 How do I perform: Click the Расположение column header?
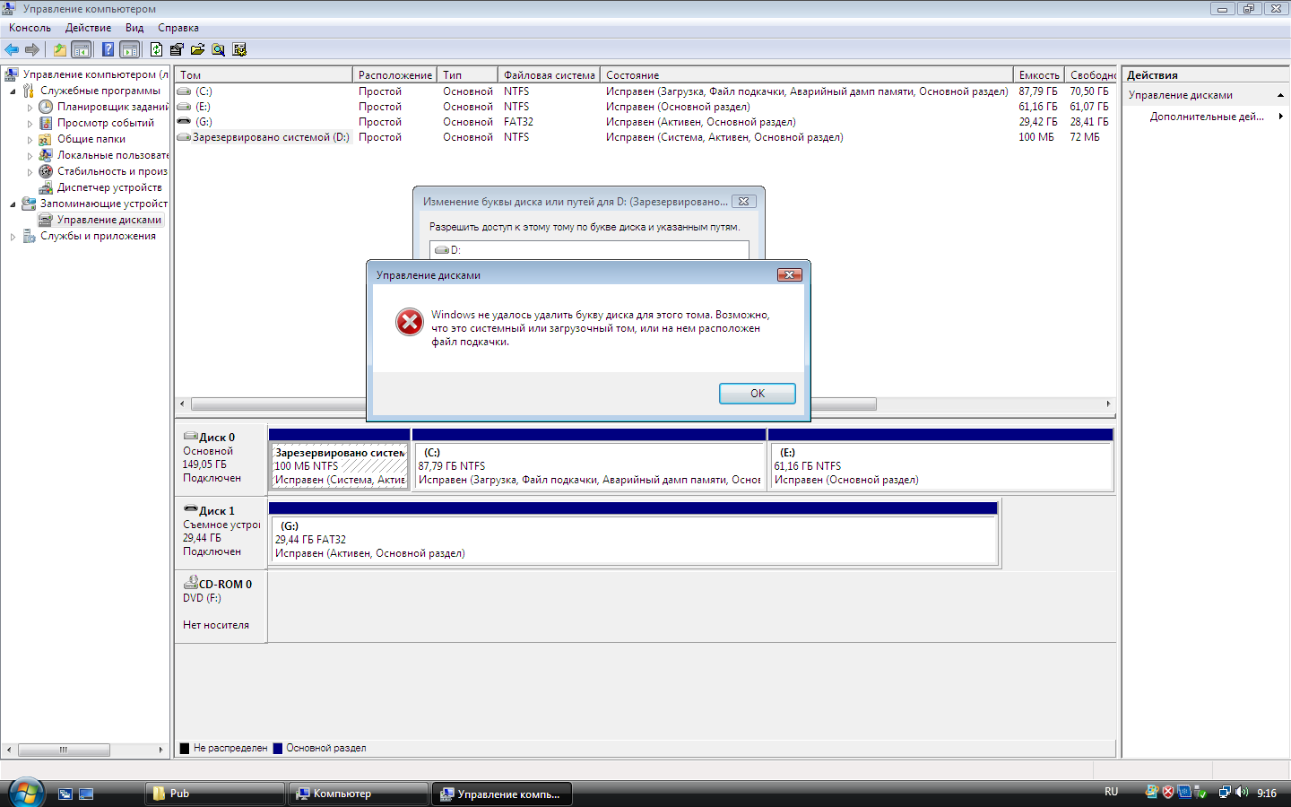tap(394, 75)
